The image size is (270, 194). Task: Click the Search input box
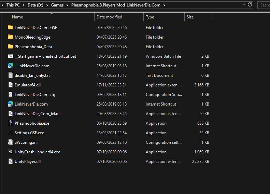point(264,5)
